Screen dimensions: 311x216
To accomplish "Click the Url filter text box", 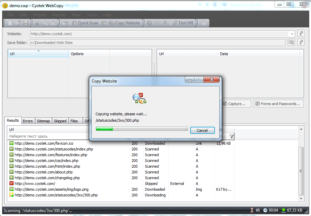I will (x=48, y=136).
